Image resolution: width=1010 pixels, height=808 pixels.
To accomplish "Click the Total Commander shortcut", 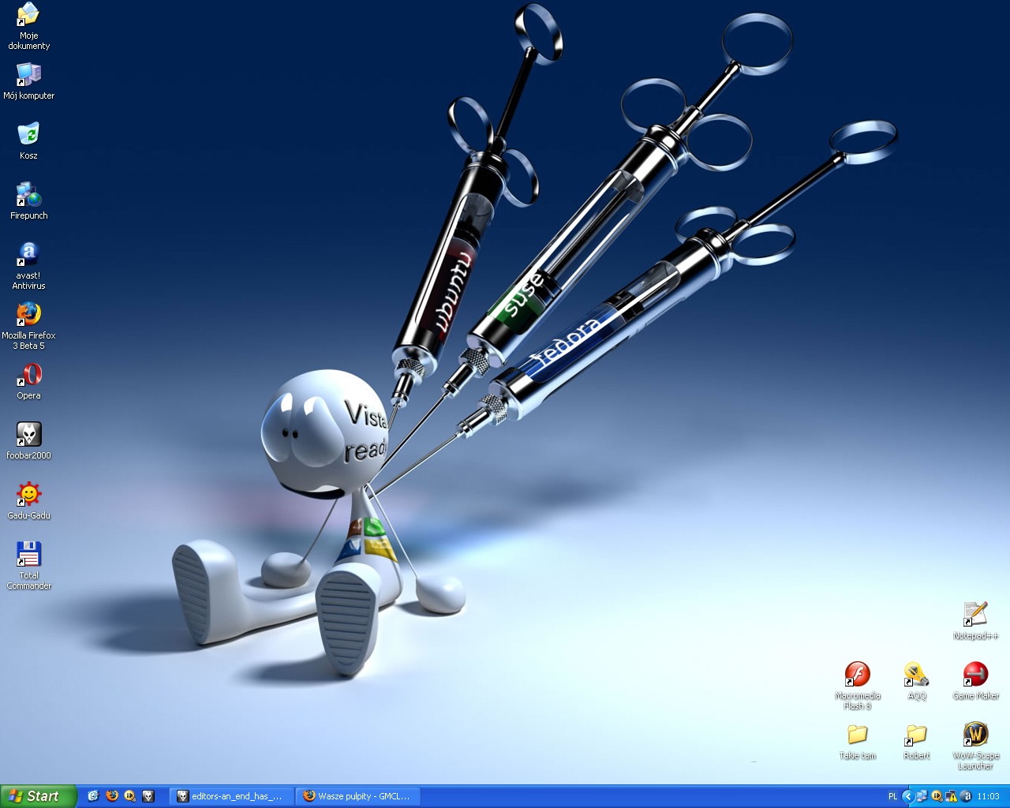I will pos(28,555).
